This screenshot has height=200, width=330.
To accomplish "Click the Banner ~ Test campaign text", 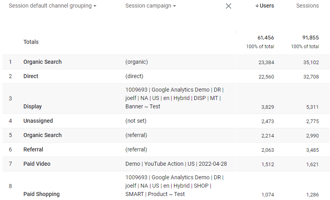I will tap(143, 106).
